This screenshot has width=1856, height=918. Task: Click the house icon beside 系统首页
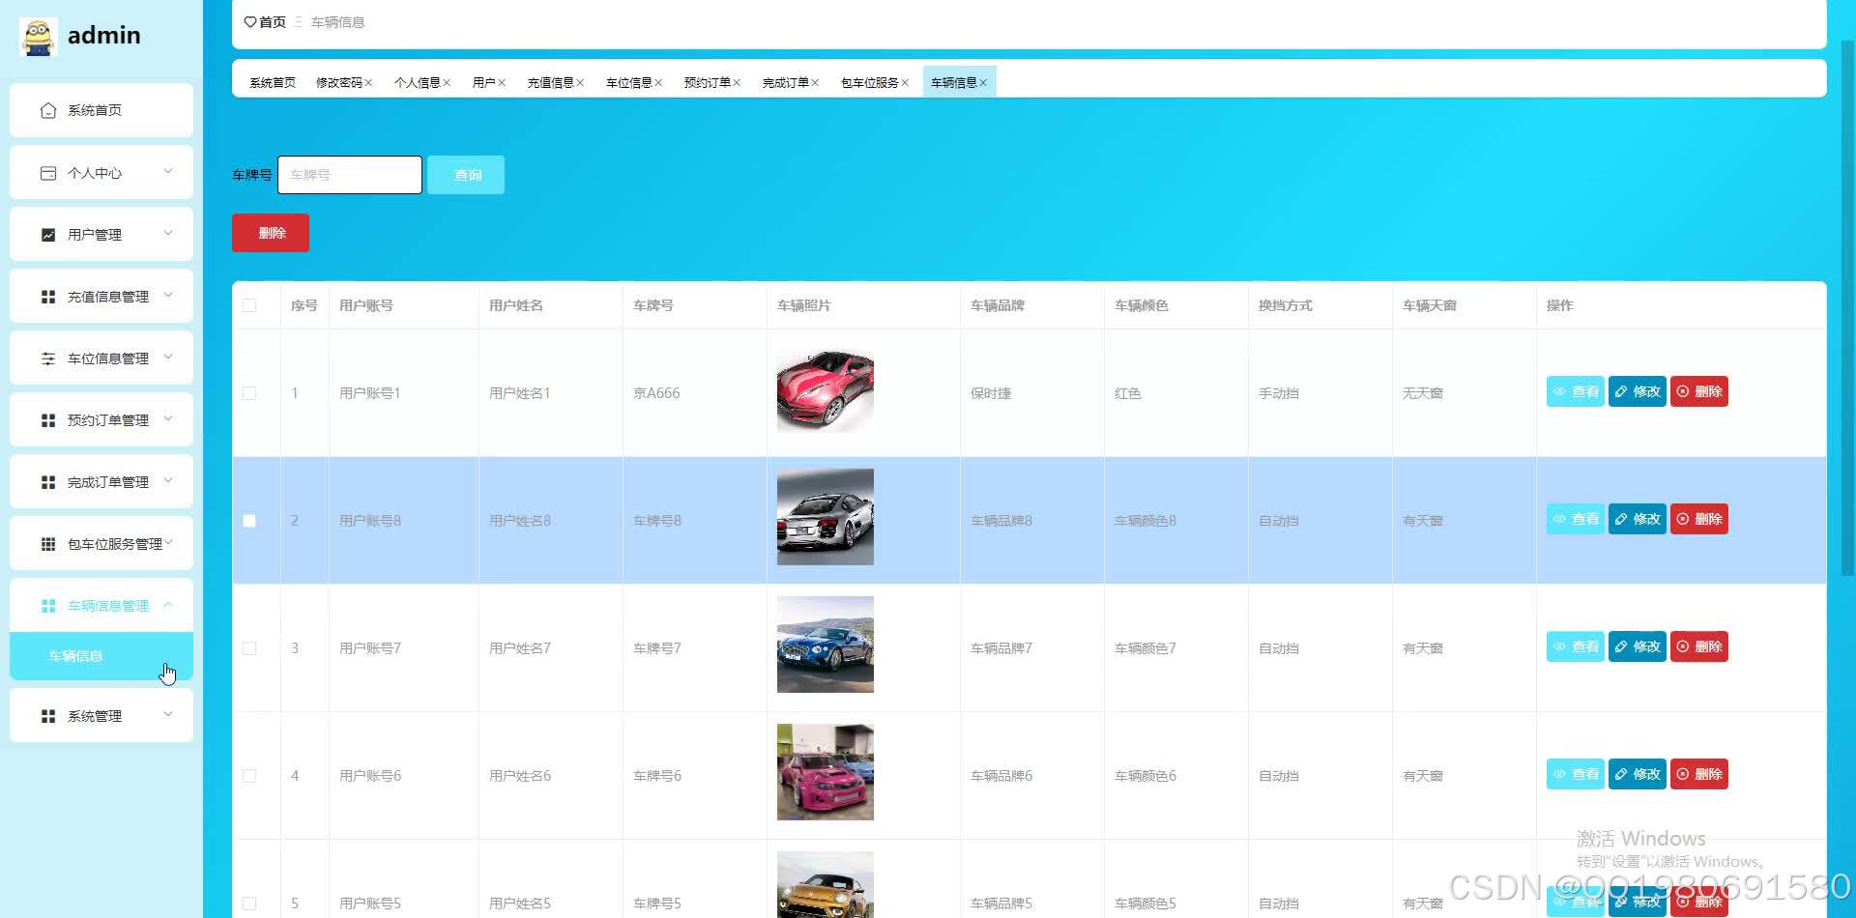[48, 110]
